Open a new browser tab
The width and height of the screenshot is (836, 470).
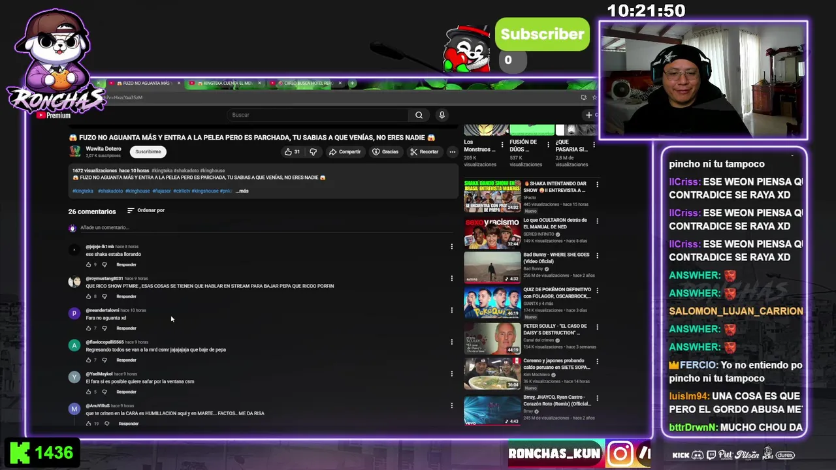coord(352,83)
